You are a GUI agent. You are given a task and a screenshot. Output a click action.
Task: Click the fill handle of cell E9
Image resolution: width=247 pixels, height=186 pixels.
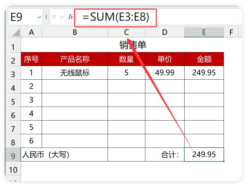tap(224, 161)
